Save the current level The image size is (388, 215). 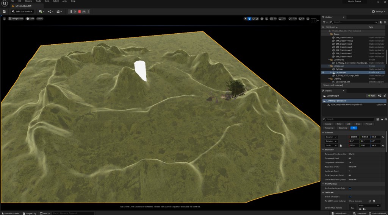point(4,12)
